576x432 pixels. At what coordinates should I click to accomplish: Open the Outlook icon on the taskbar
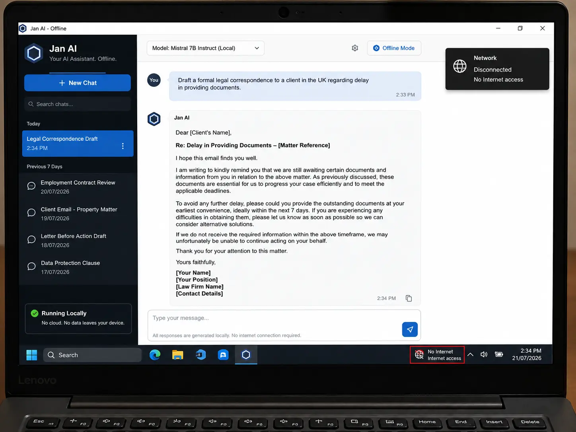[x=200, y=354]
